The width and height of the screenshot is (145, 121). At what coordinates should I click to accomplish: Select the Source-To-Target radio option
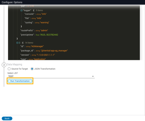coord(9,69)
